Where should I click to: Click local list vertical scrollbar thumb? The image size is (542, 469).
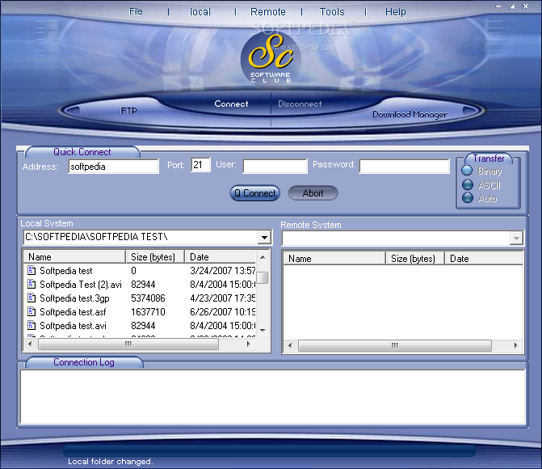coord(263,278)
